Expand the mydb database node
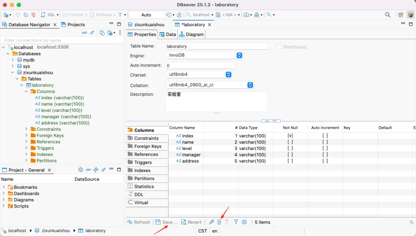Viewport: 416px width, 236px height. pyautogui.click(x=12, y=60)
